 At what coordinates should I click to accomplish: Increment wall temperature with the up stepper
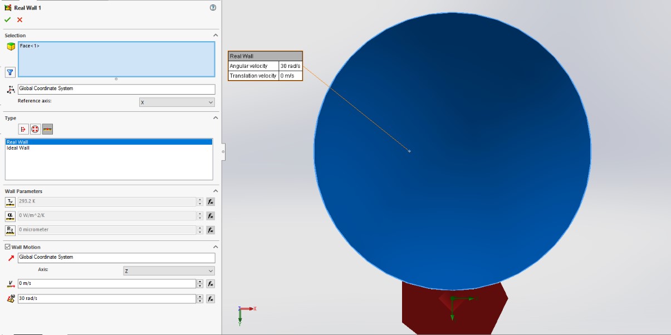pyautogui.click(x=199, y=199)
